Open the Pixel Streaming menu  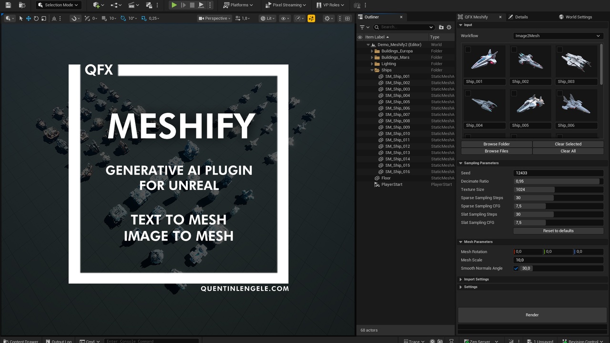(x=285, y=5)
